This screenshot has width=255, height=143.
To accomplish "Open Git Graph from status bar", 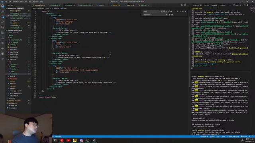I will (57, 137).
